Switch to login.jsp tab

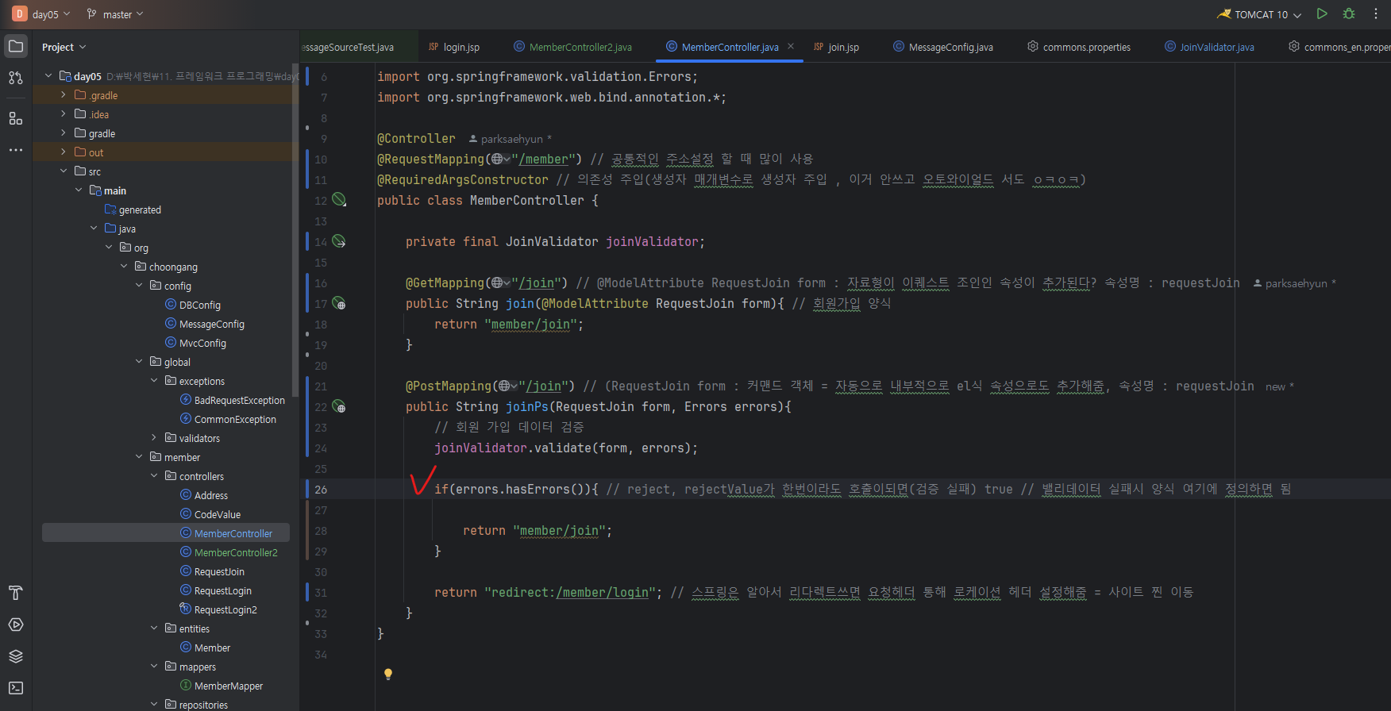tap(454, 48)
